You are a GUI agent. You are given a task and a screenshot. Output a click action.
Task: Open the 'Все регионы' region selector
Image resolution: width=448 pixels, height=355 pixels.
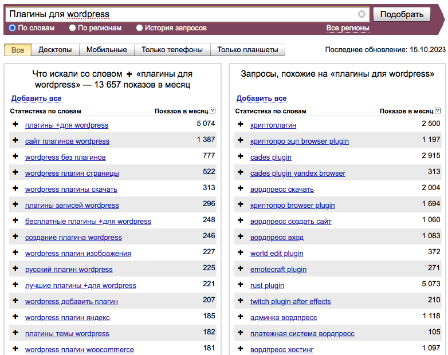tap(348, 28)
